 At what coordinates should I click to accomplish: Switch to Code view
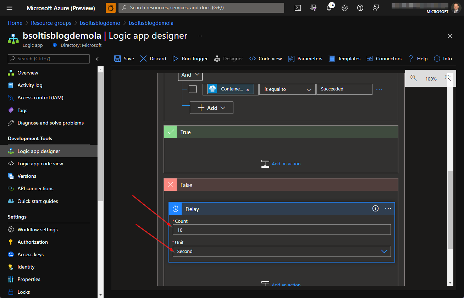pyautogui.click(x=266, y=59)
